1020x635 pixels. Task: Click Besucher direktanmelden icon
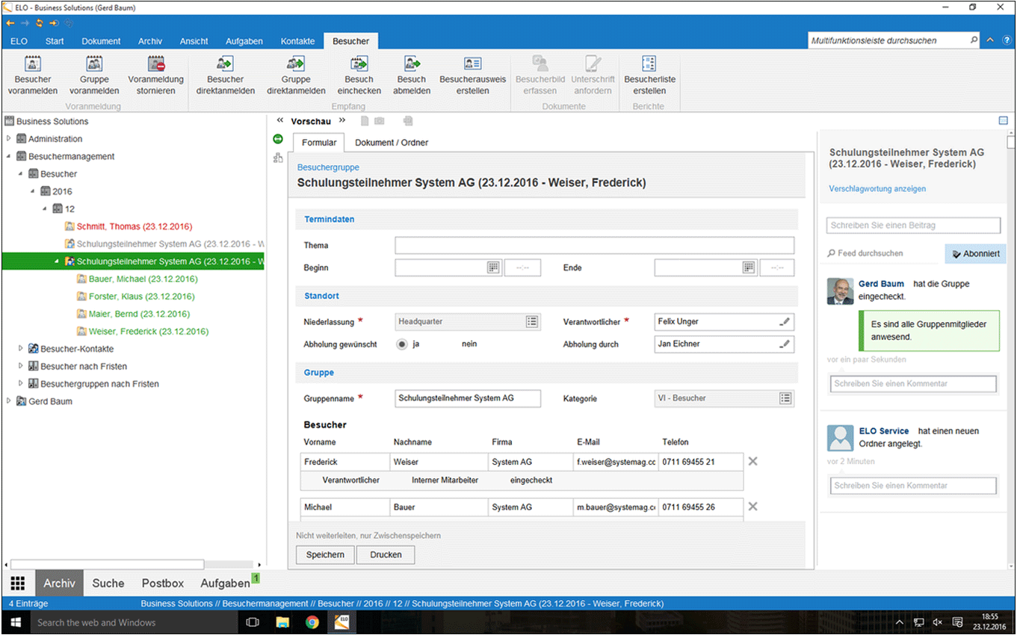tap(225, 64)
